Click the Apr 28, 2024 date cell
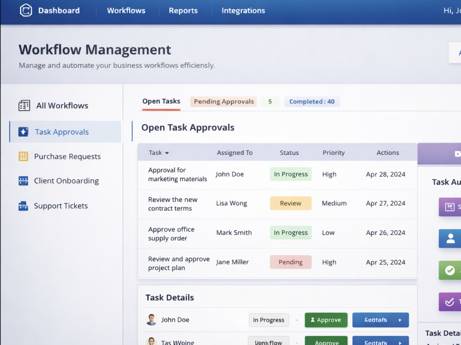 point(385,174)
